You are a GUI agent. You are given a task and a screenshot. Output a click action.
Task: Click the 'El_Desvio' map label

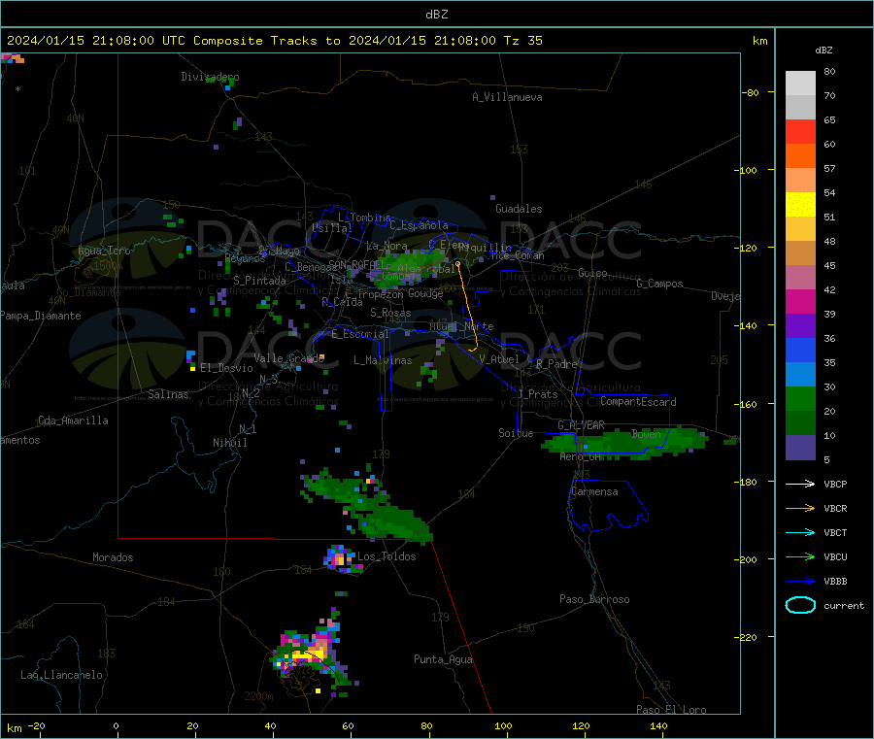[226, 368]
